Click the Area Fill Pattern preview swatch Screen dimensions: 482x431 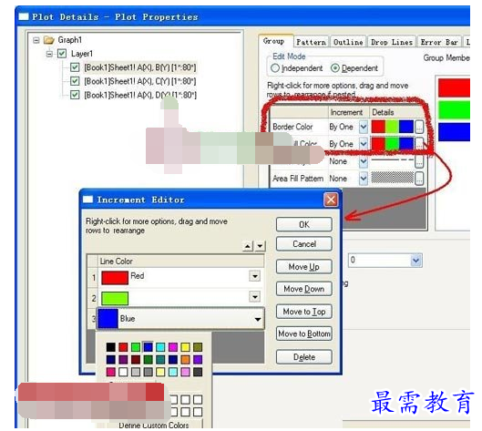tap(393, 178)
